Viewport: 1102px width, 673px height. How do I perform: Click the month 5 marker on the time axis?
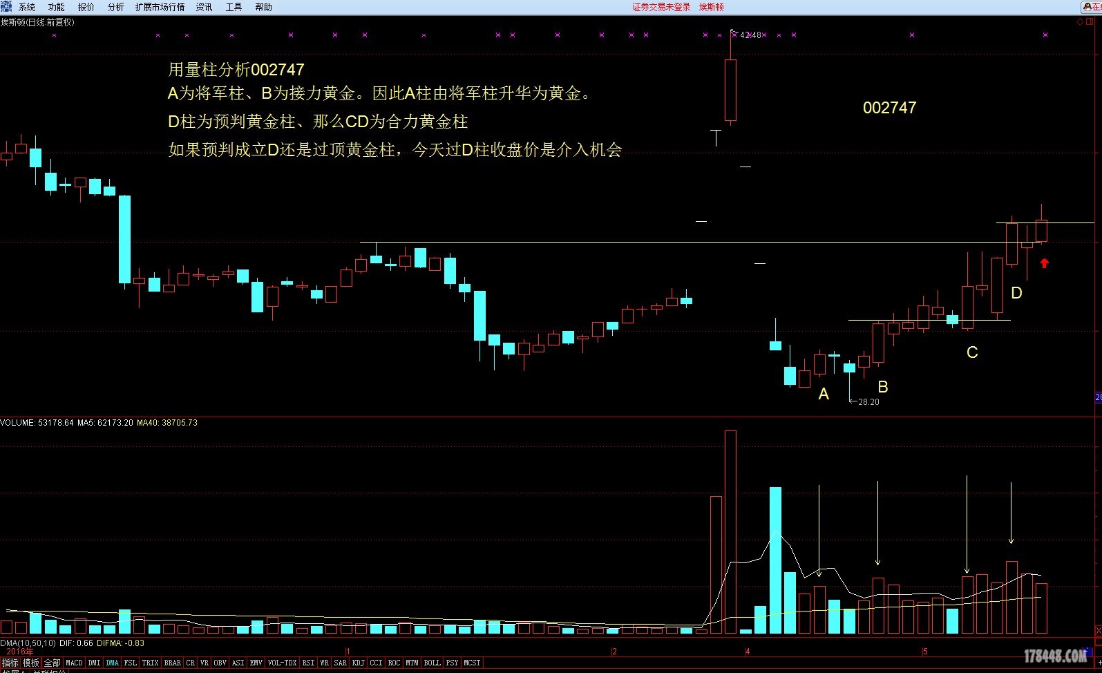coord(925,652)
